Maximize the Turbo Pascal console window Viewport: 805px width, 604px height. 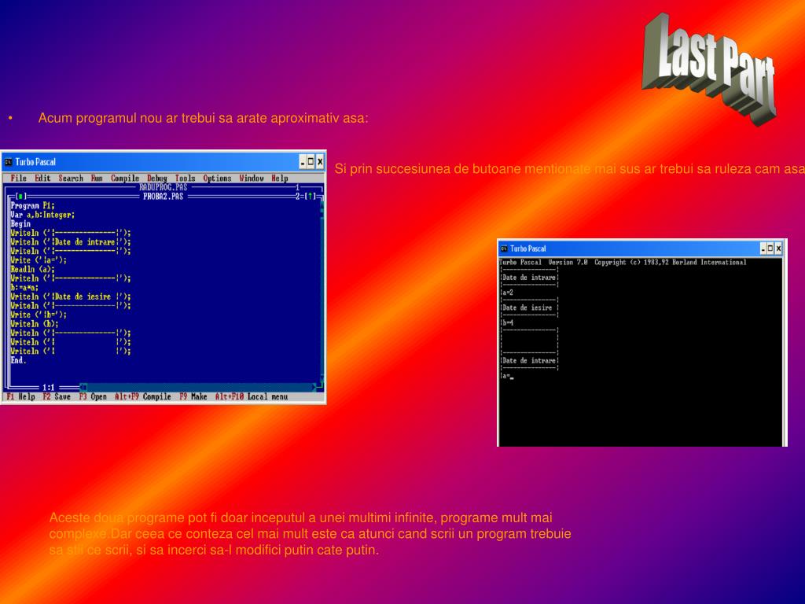[x=770, y=249]
